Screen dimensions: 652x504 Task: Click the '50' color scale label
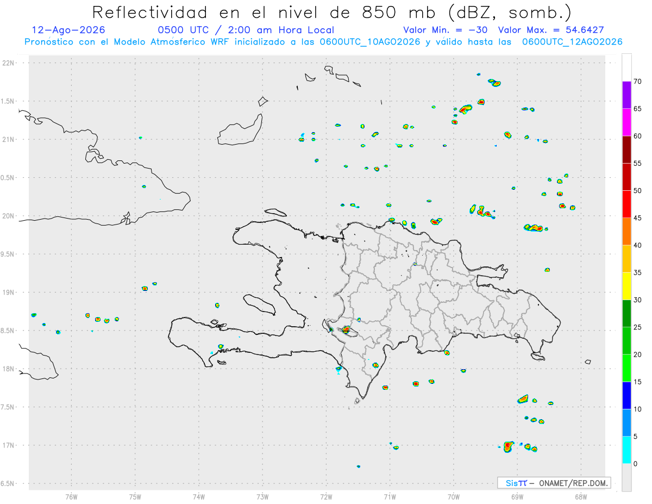point(637,191)
